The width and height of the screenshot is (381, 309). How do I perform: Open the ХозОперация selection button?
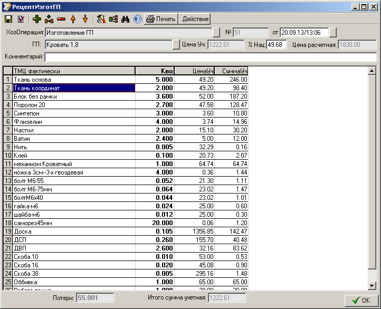(216, 33)
